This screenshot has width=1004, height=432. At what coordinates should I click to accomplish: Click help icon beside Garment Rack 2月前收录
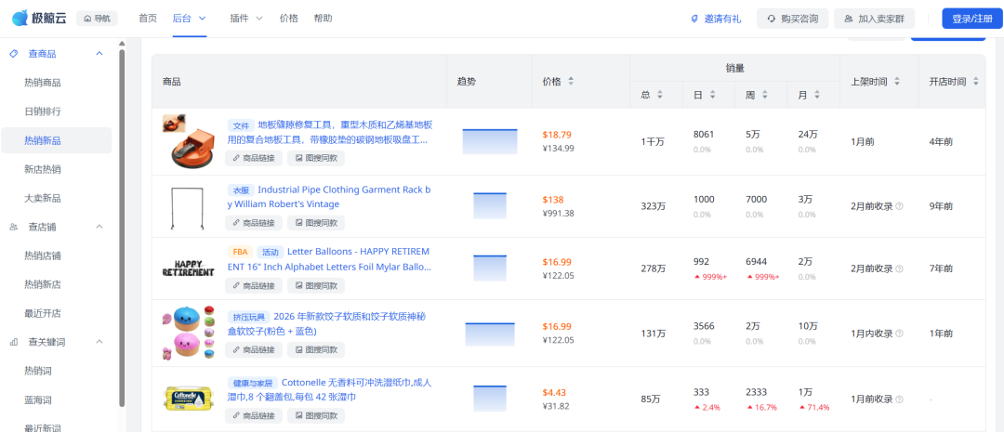[899, 206]
